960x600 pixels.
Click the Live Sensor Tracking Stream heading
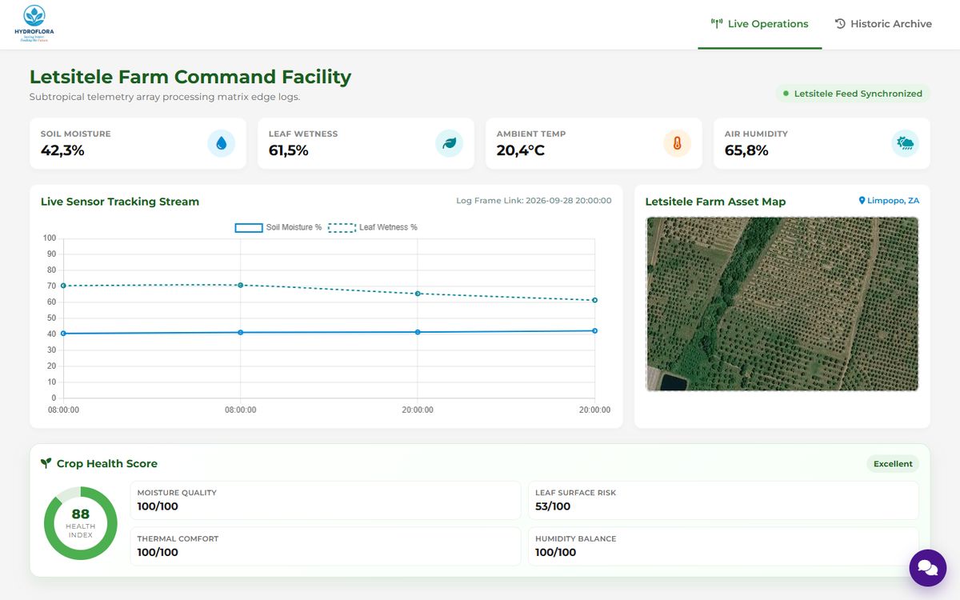point(120,202)
